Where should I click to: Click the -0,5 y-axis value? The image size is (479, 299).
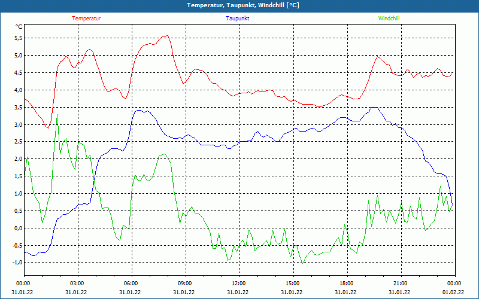pos(17,245)
